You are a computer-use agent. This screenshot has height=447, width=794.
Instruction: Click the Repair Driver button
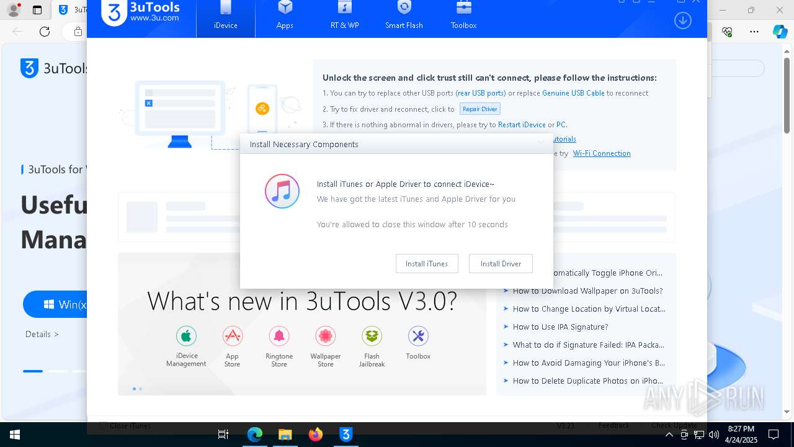point(480,109)
